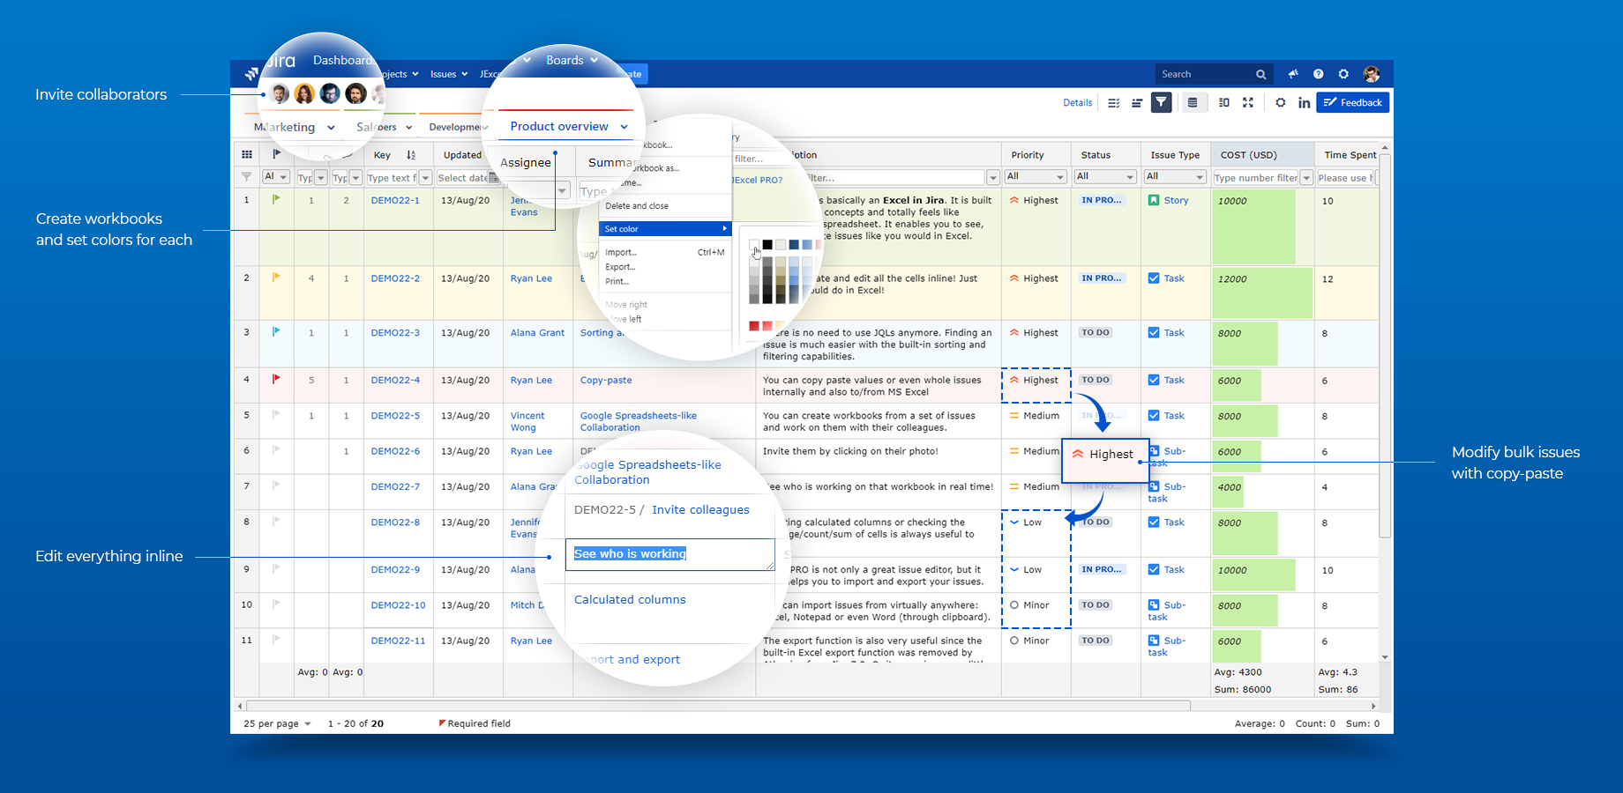This screenshot has width=1623, height=793.
Task: Click the first collaborator avatar
Action: [280, 93]
